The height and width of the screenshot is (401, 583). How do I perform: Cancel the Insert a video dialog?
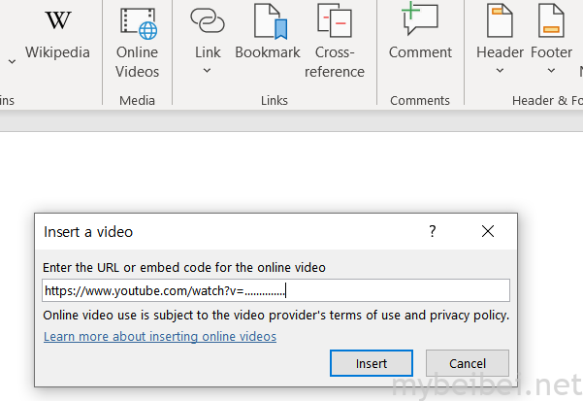coord(468,363)
